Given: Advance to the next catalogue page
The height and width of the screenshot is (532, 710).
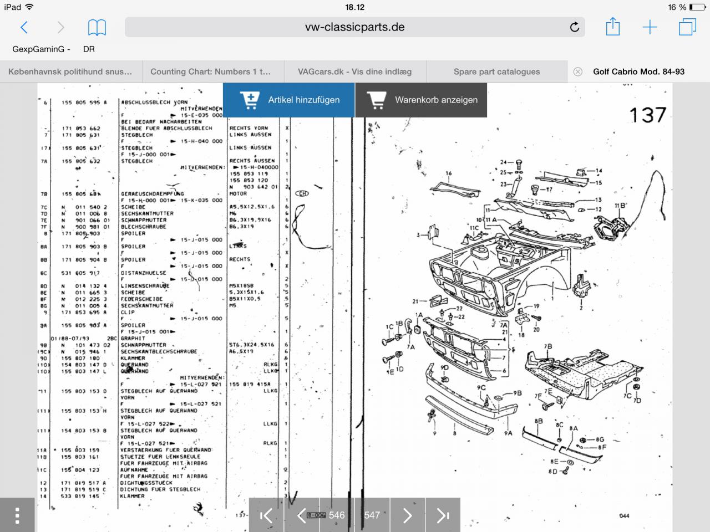Looking at the screenshot, I should click(407, 515).
